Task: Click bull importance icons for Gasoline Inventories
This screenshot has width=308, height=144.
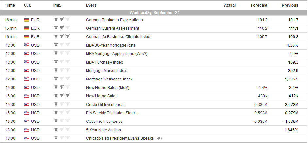Action: click(x=62, y=122)
